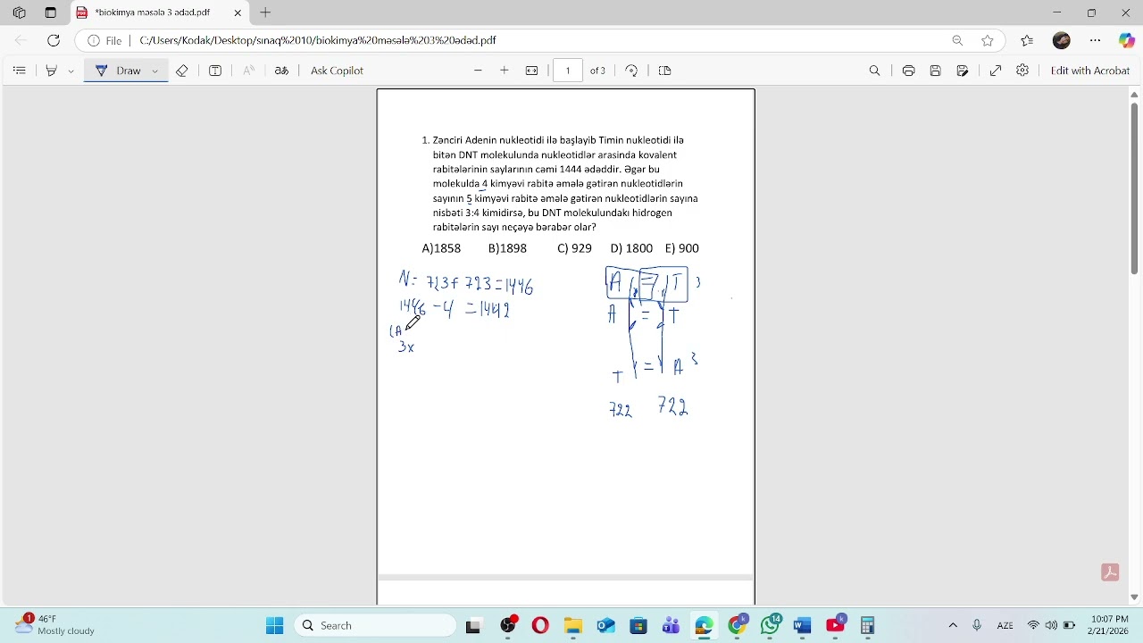This screenshot has width=1143, height=643.
Task: Click the scroll down arrow
Action: click(x=1135, y=597)
